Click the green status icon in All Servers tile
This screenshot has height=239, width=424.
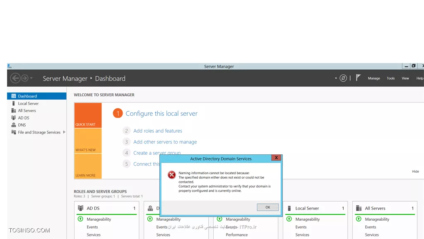coord(359,219)
